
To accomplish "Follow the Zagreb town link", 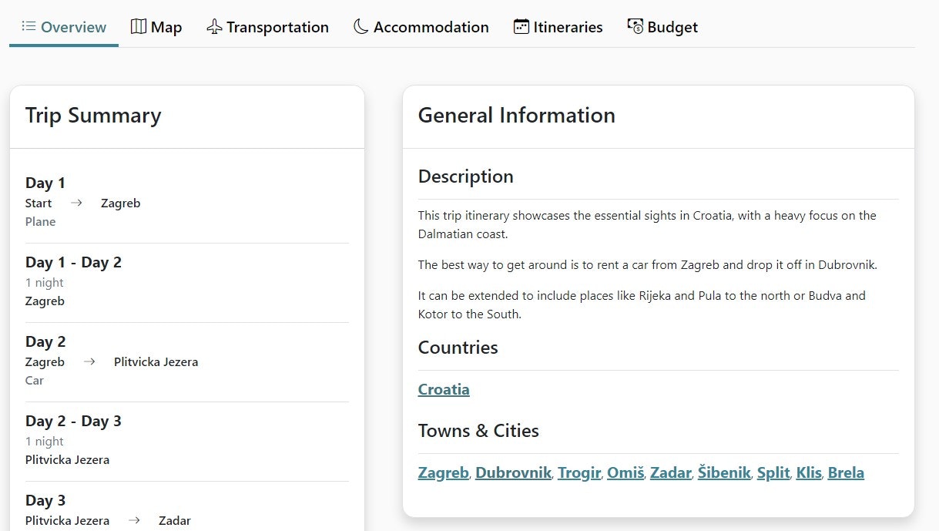I will (x=443, y=472).
